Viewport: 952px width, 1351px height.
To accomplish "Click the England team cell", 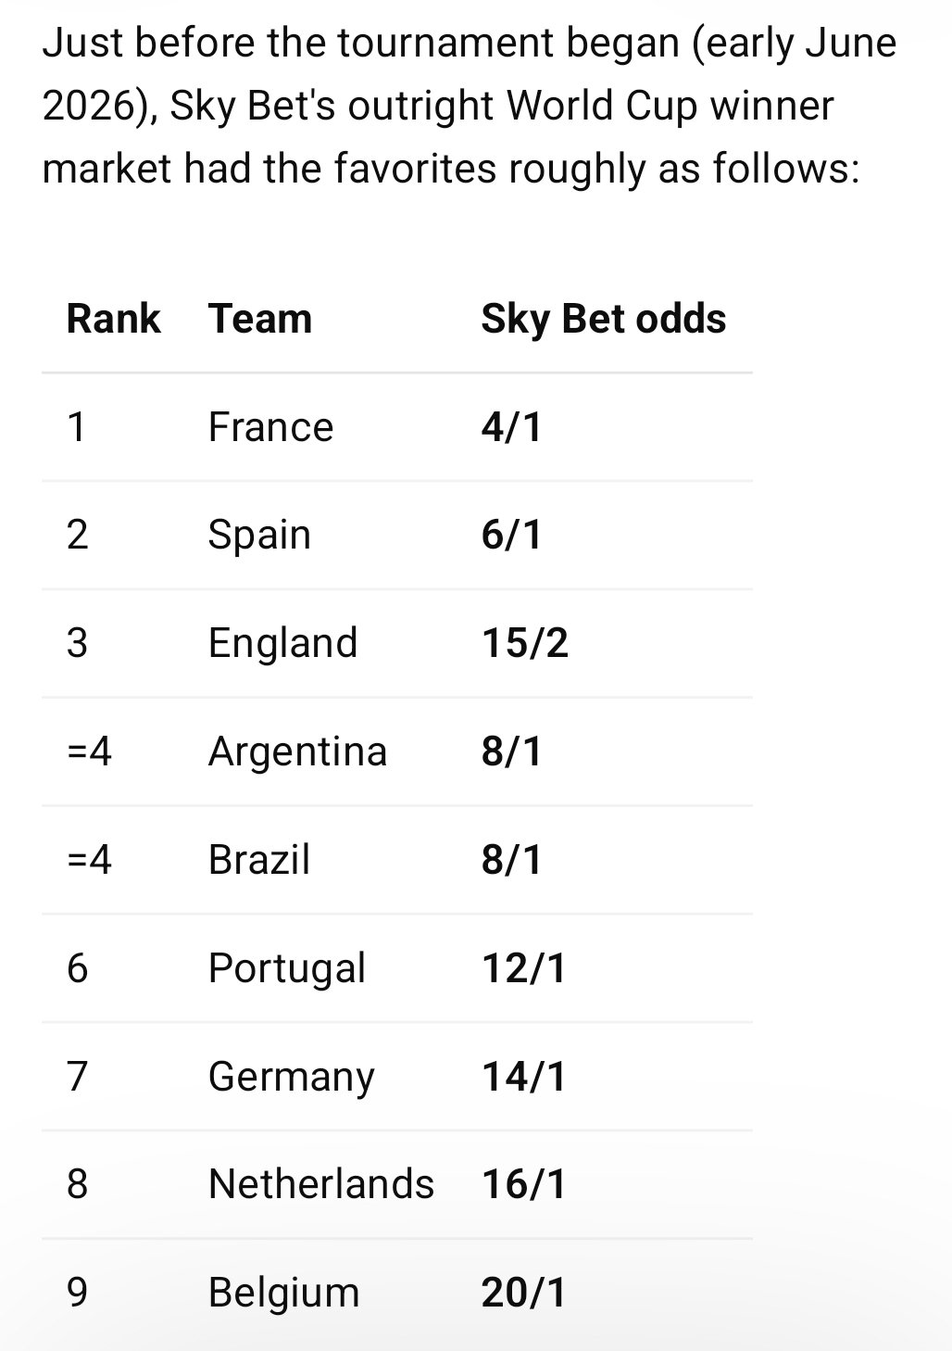I will (x=282, y=643).
